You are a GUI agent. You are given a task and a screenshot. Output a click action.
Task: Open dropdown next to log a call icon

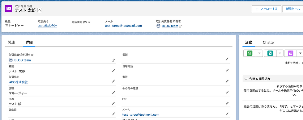pos(280,53)
